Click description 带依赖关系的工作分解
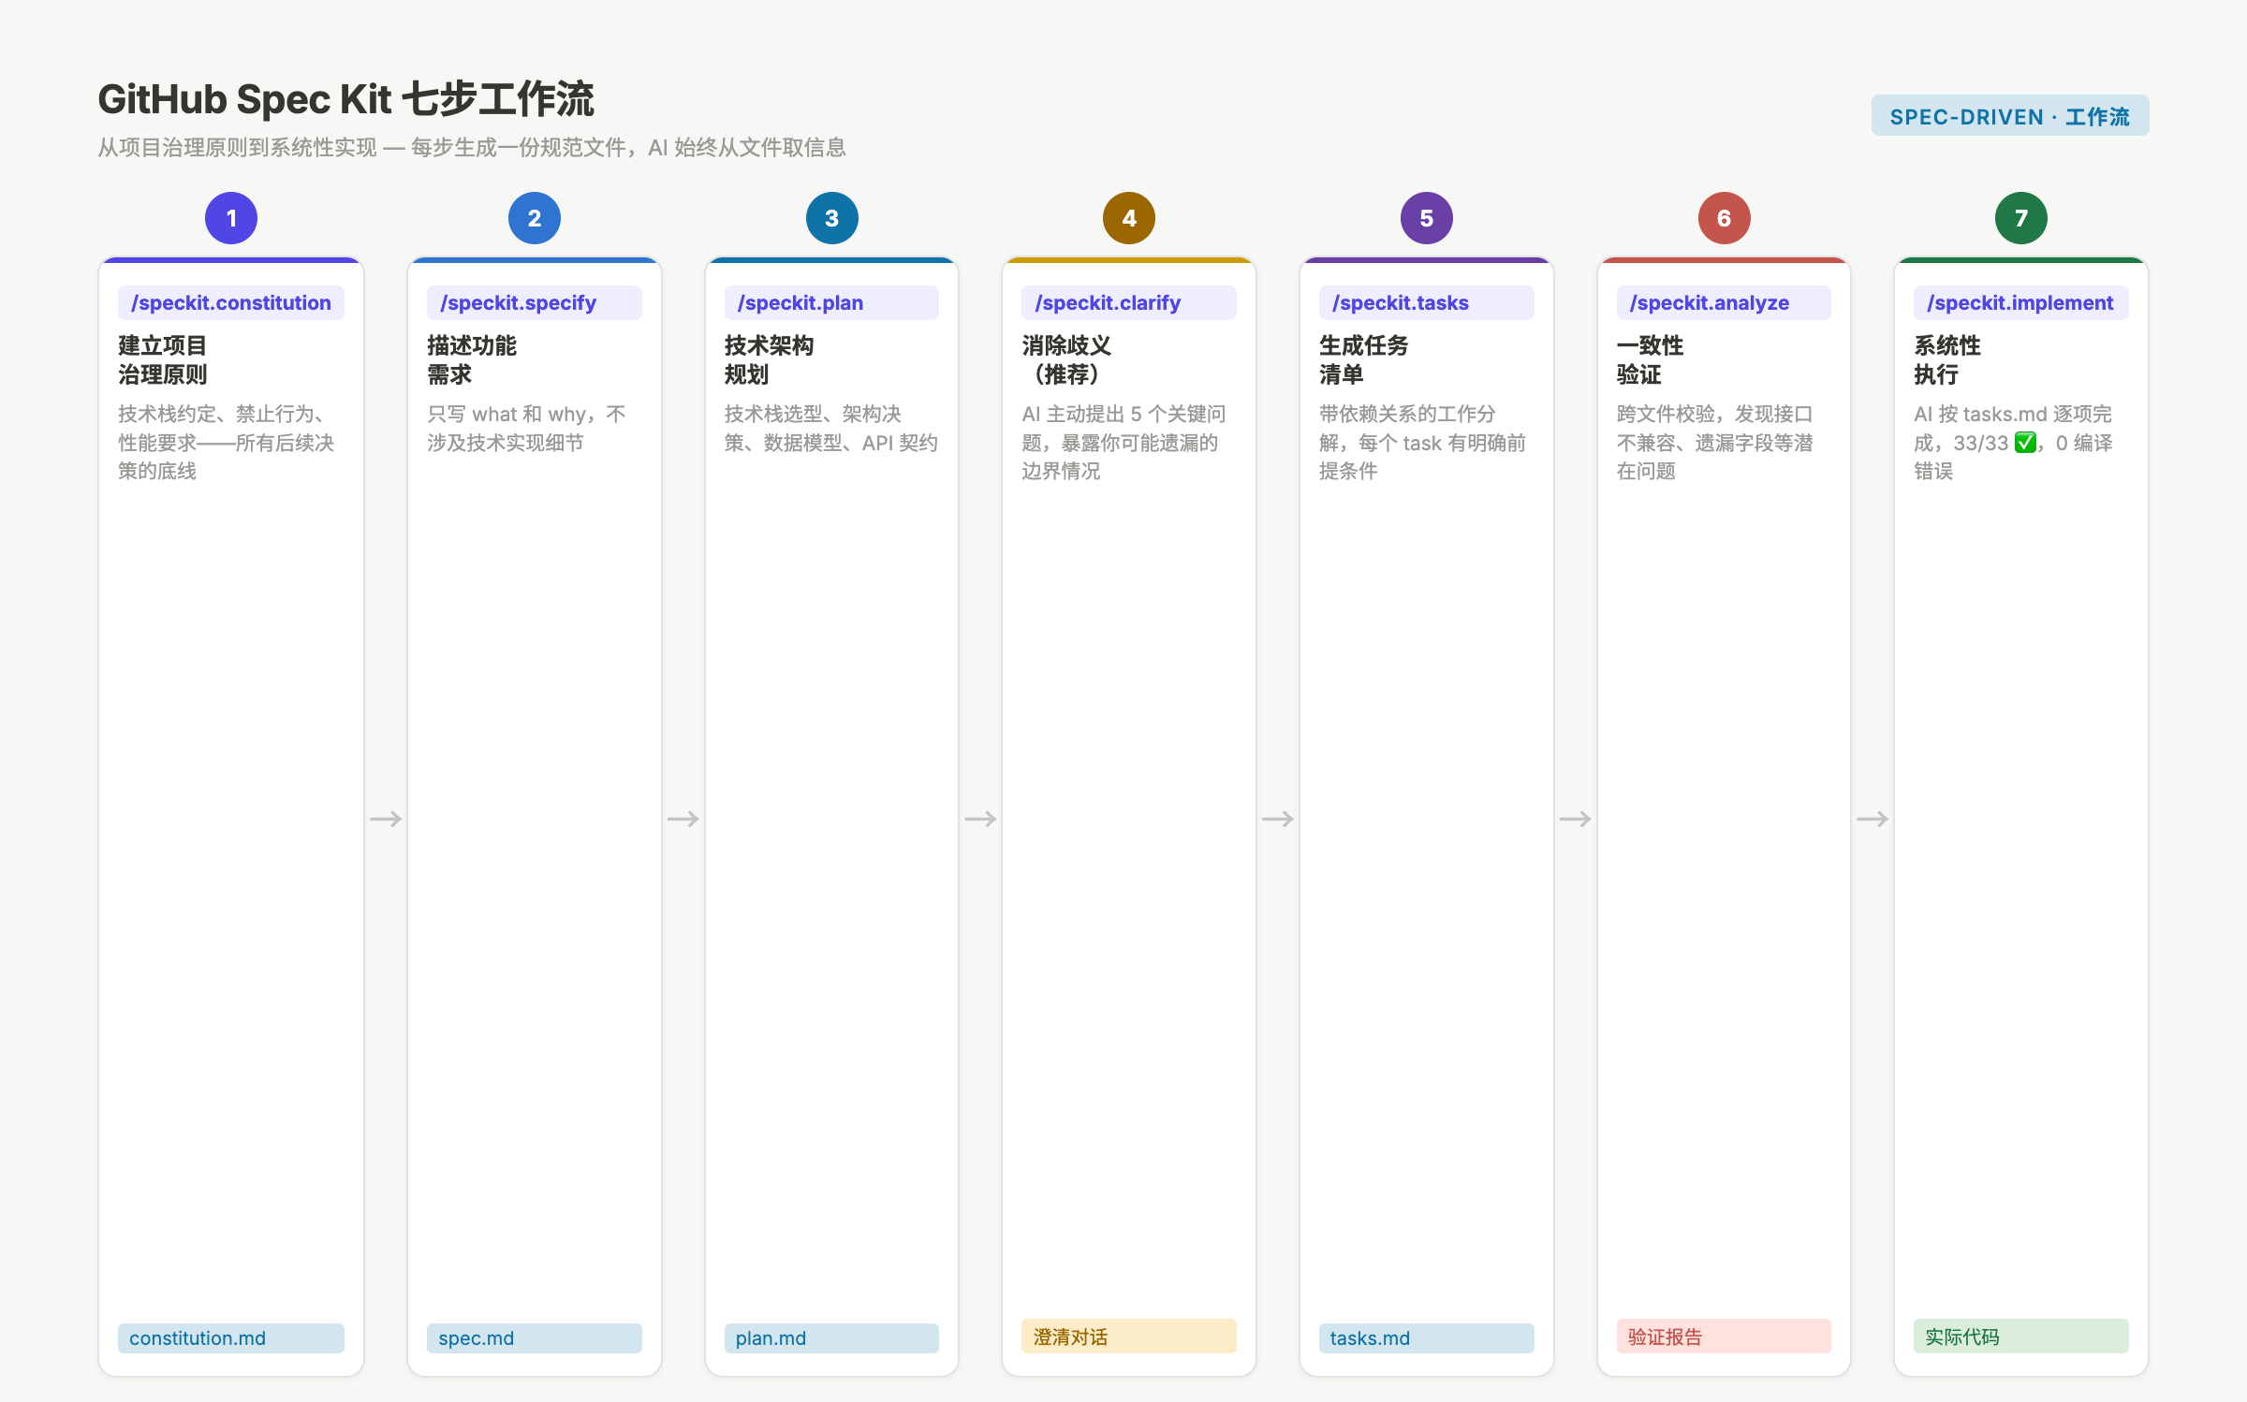 click(1423, 443)
